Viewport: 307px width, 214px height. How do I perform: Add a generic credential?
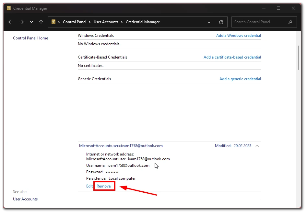240,79
